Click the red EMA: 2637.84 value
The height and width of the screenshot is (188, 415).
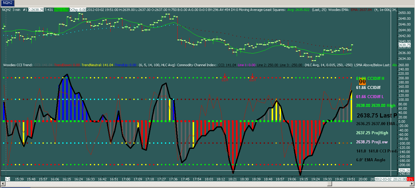coord(361,10)
